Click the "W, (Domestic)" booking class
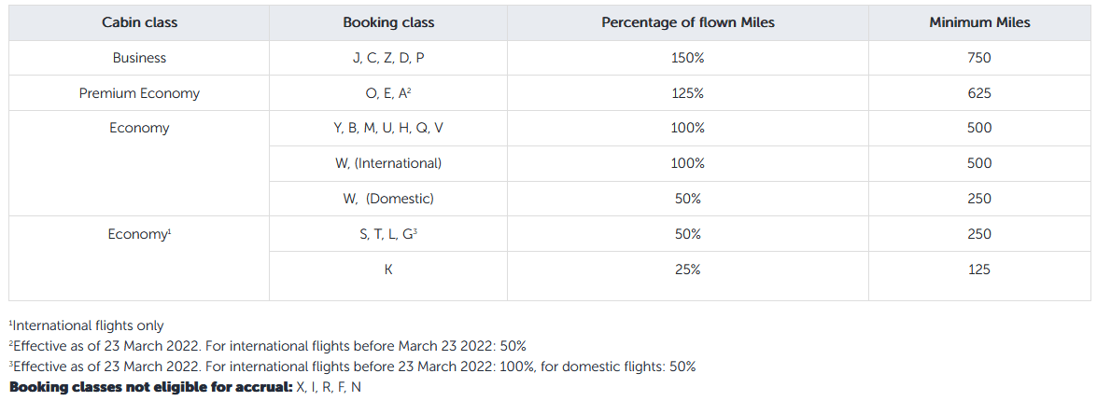The image size is (1097, 401). coord(388,199)
